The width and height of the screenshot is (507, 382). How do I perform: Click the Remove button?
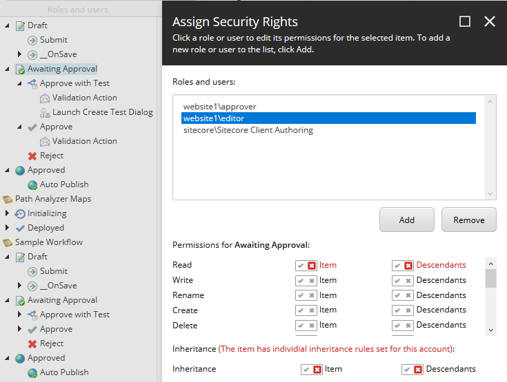click(468, 220)
